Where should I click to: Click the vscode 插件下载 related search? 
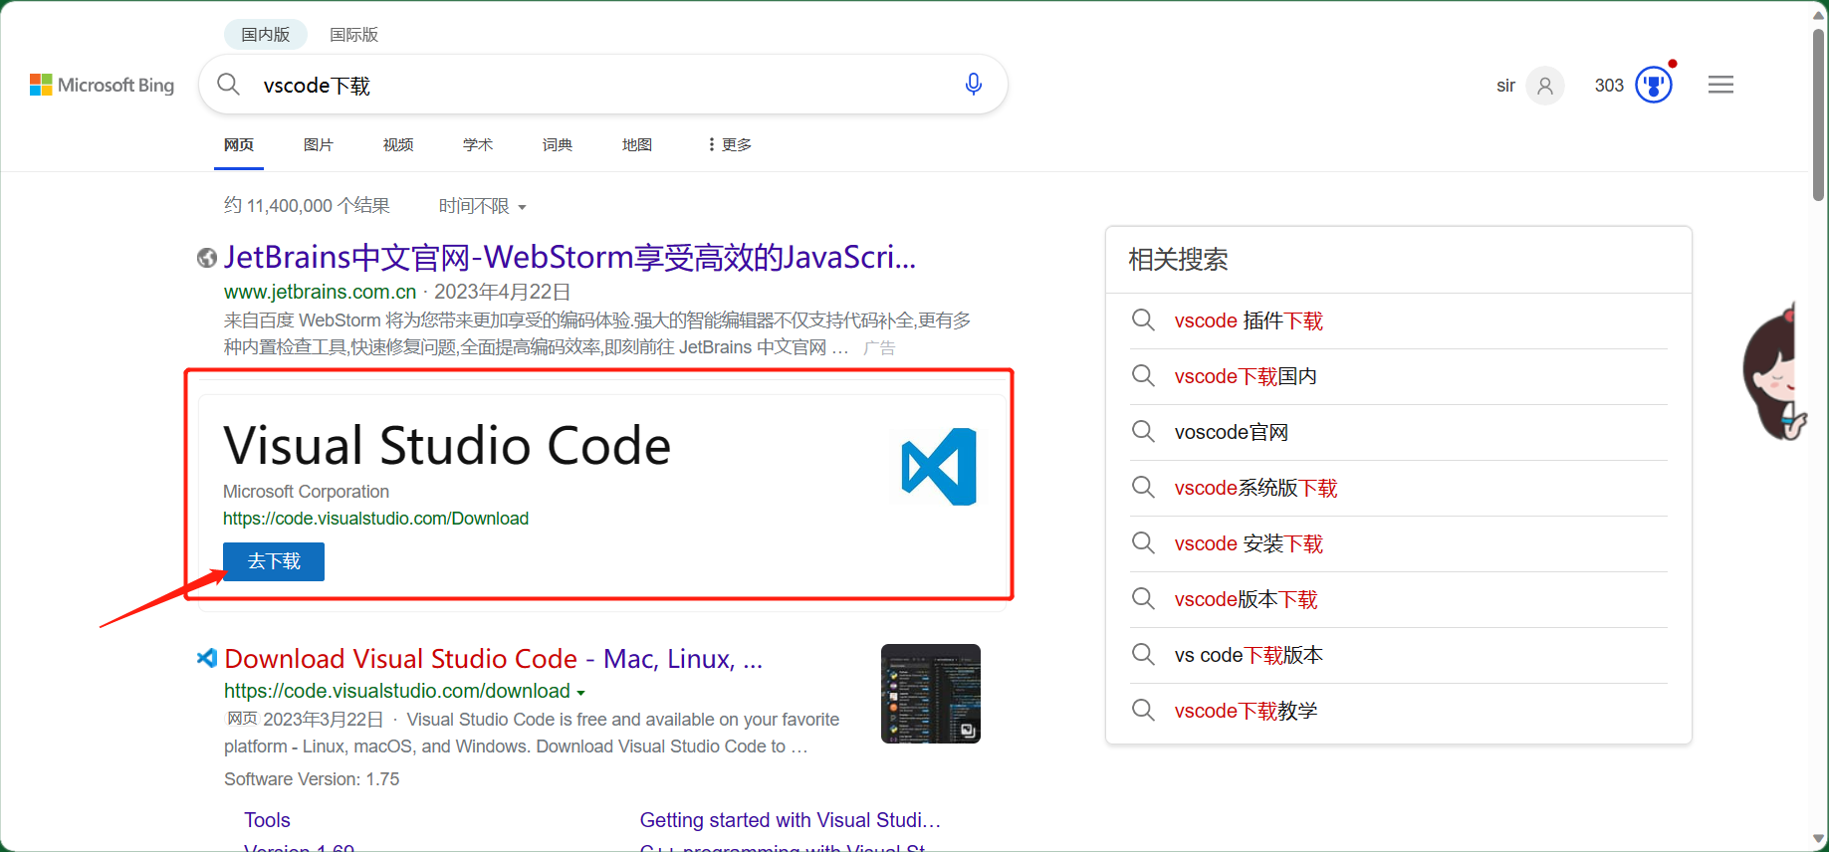pyautogui.click(x=1249, y=320)
